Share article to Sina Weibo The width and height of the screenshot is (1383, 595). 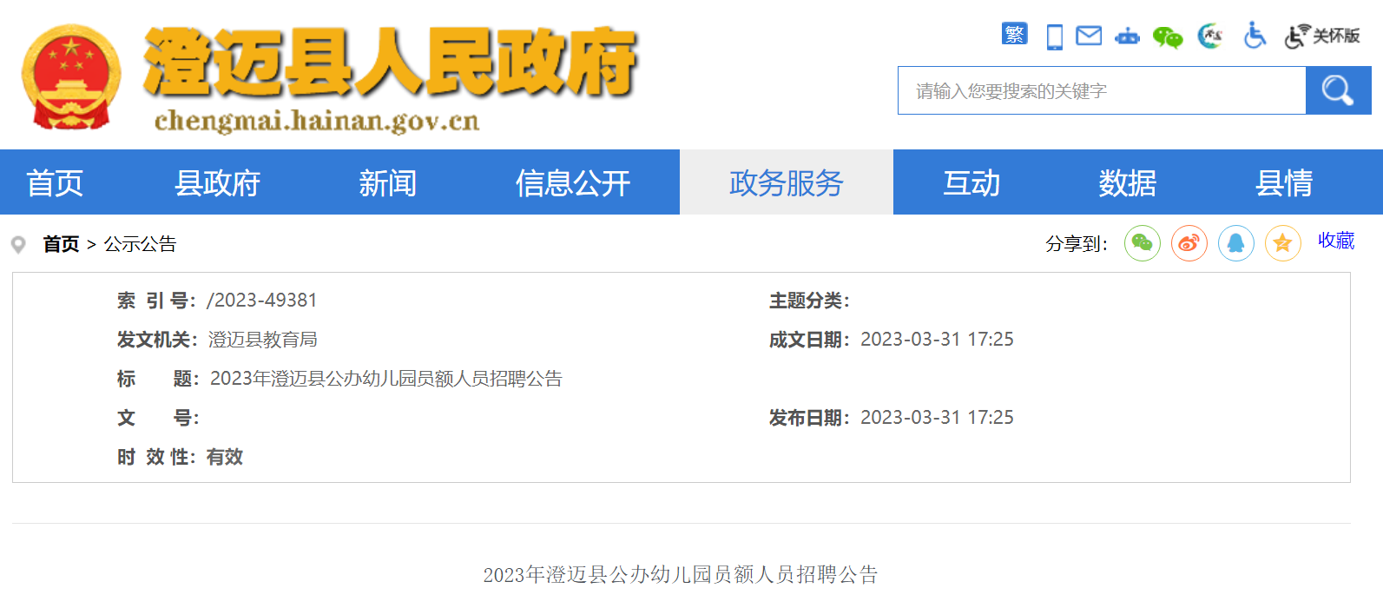pos(1189,243)
